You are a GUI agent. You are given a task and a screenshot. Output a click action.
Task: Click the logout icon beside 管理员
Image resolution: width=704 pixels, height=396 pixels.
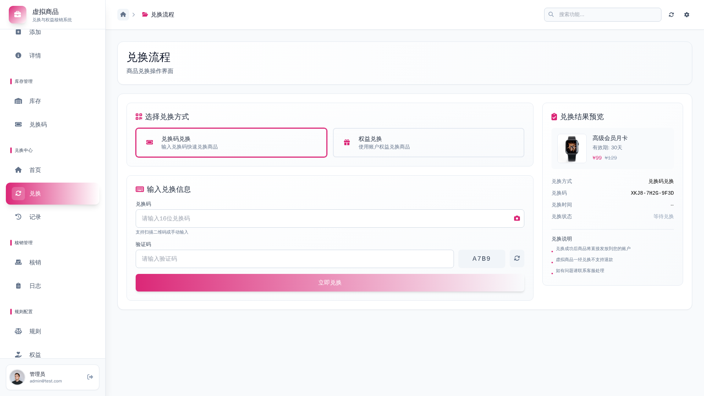click(x=90, y=377)
